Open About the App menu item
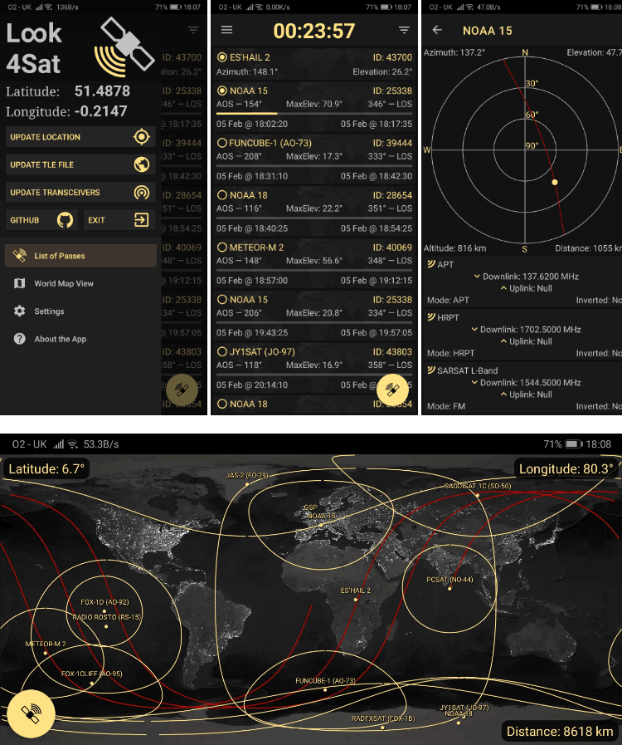Viewport: 622px width, 745px height. click(x=80, y=339)
